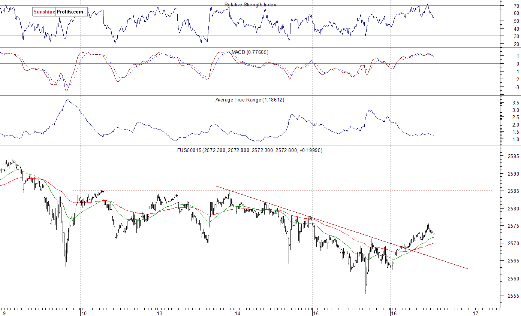Click the 40 level on the RSI axis

click(517, 29)
